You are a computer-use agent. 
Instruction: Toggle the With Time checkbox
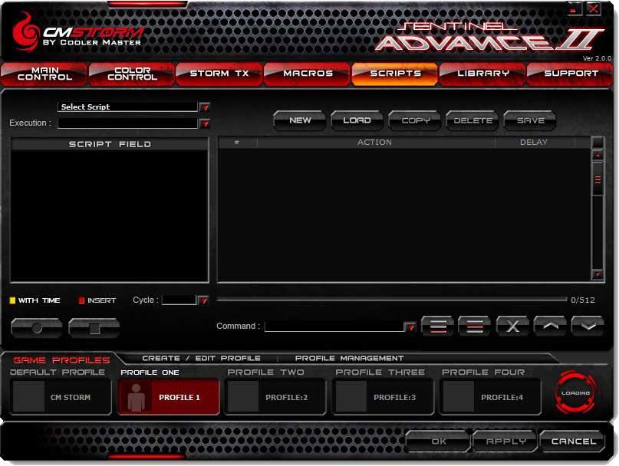click(12, 300)
